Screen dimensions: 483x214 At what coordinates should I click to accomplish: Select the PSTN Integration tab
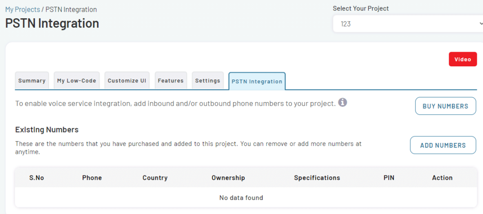click(x=257, y=81)
